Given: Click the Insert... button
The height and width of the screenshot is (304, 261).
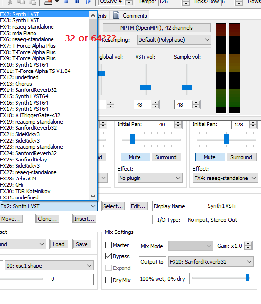Looking at the screenshot, I should pos(84,219).
